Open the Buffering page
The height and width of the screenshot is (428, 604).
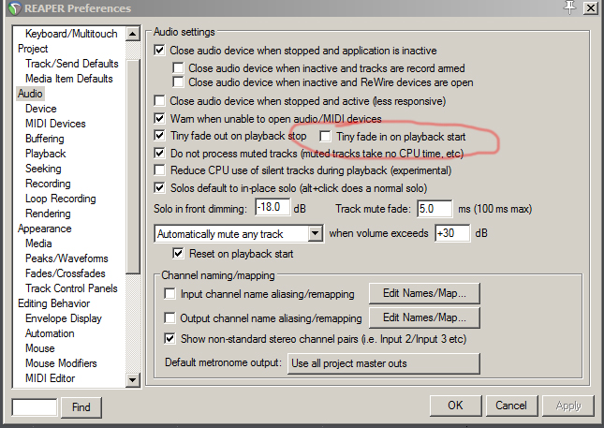[x=45, y=139]
